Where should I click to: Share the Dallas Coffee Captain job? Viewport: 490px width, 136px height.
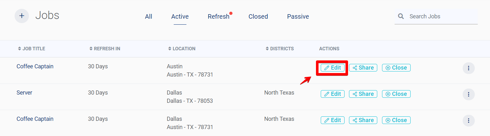(363, 120)
